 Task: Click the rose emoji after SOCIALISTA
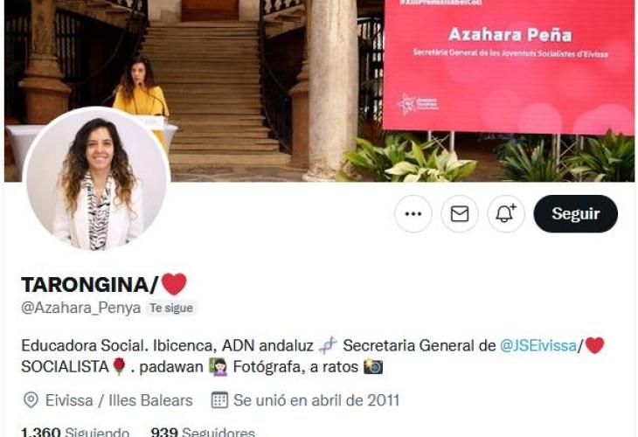119,366
